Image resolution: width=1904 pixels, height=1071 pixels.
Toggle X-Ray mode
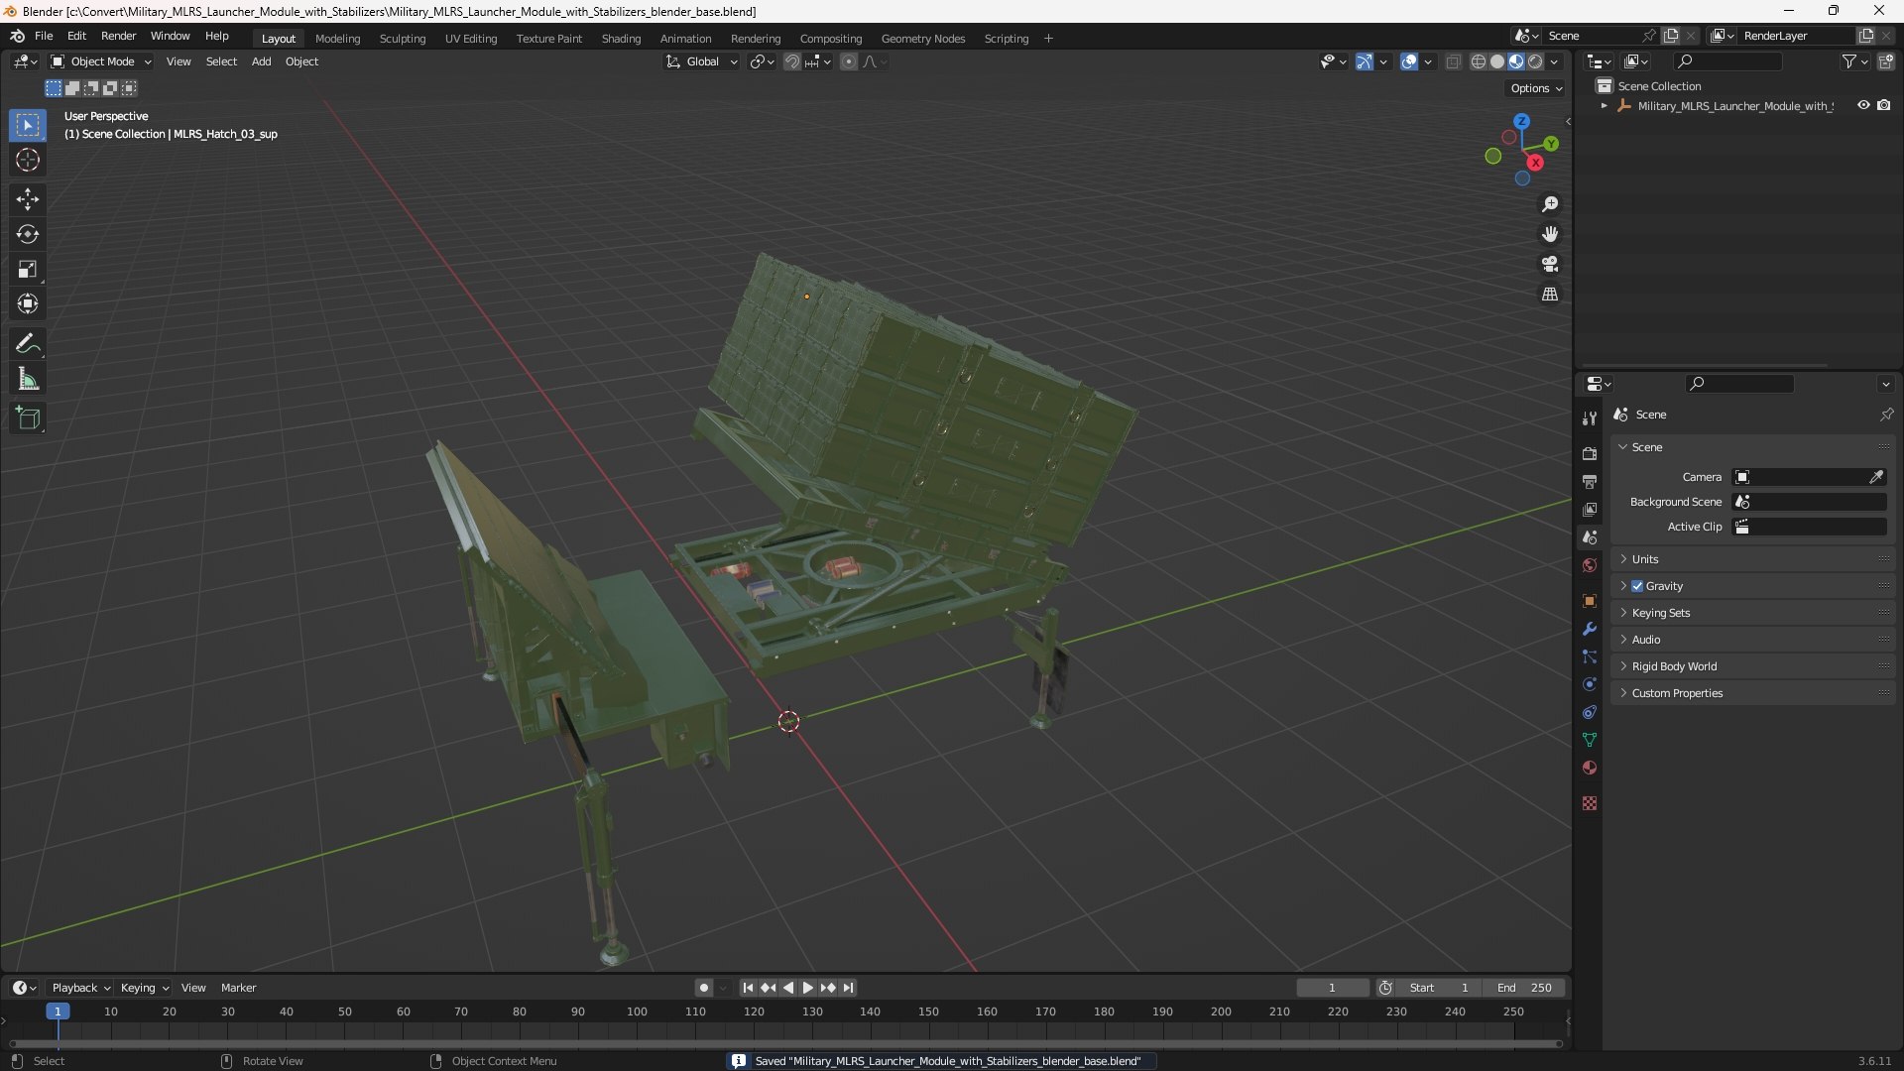[1454, 61]
